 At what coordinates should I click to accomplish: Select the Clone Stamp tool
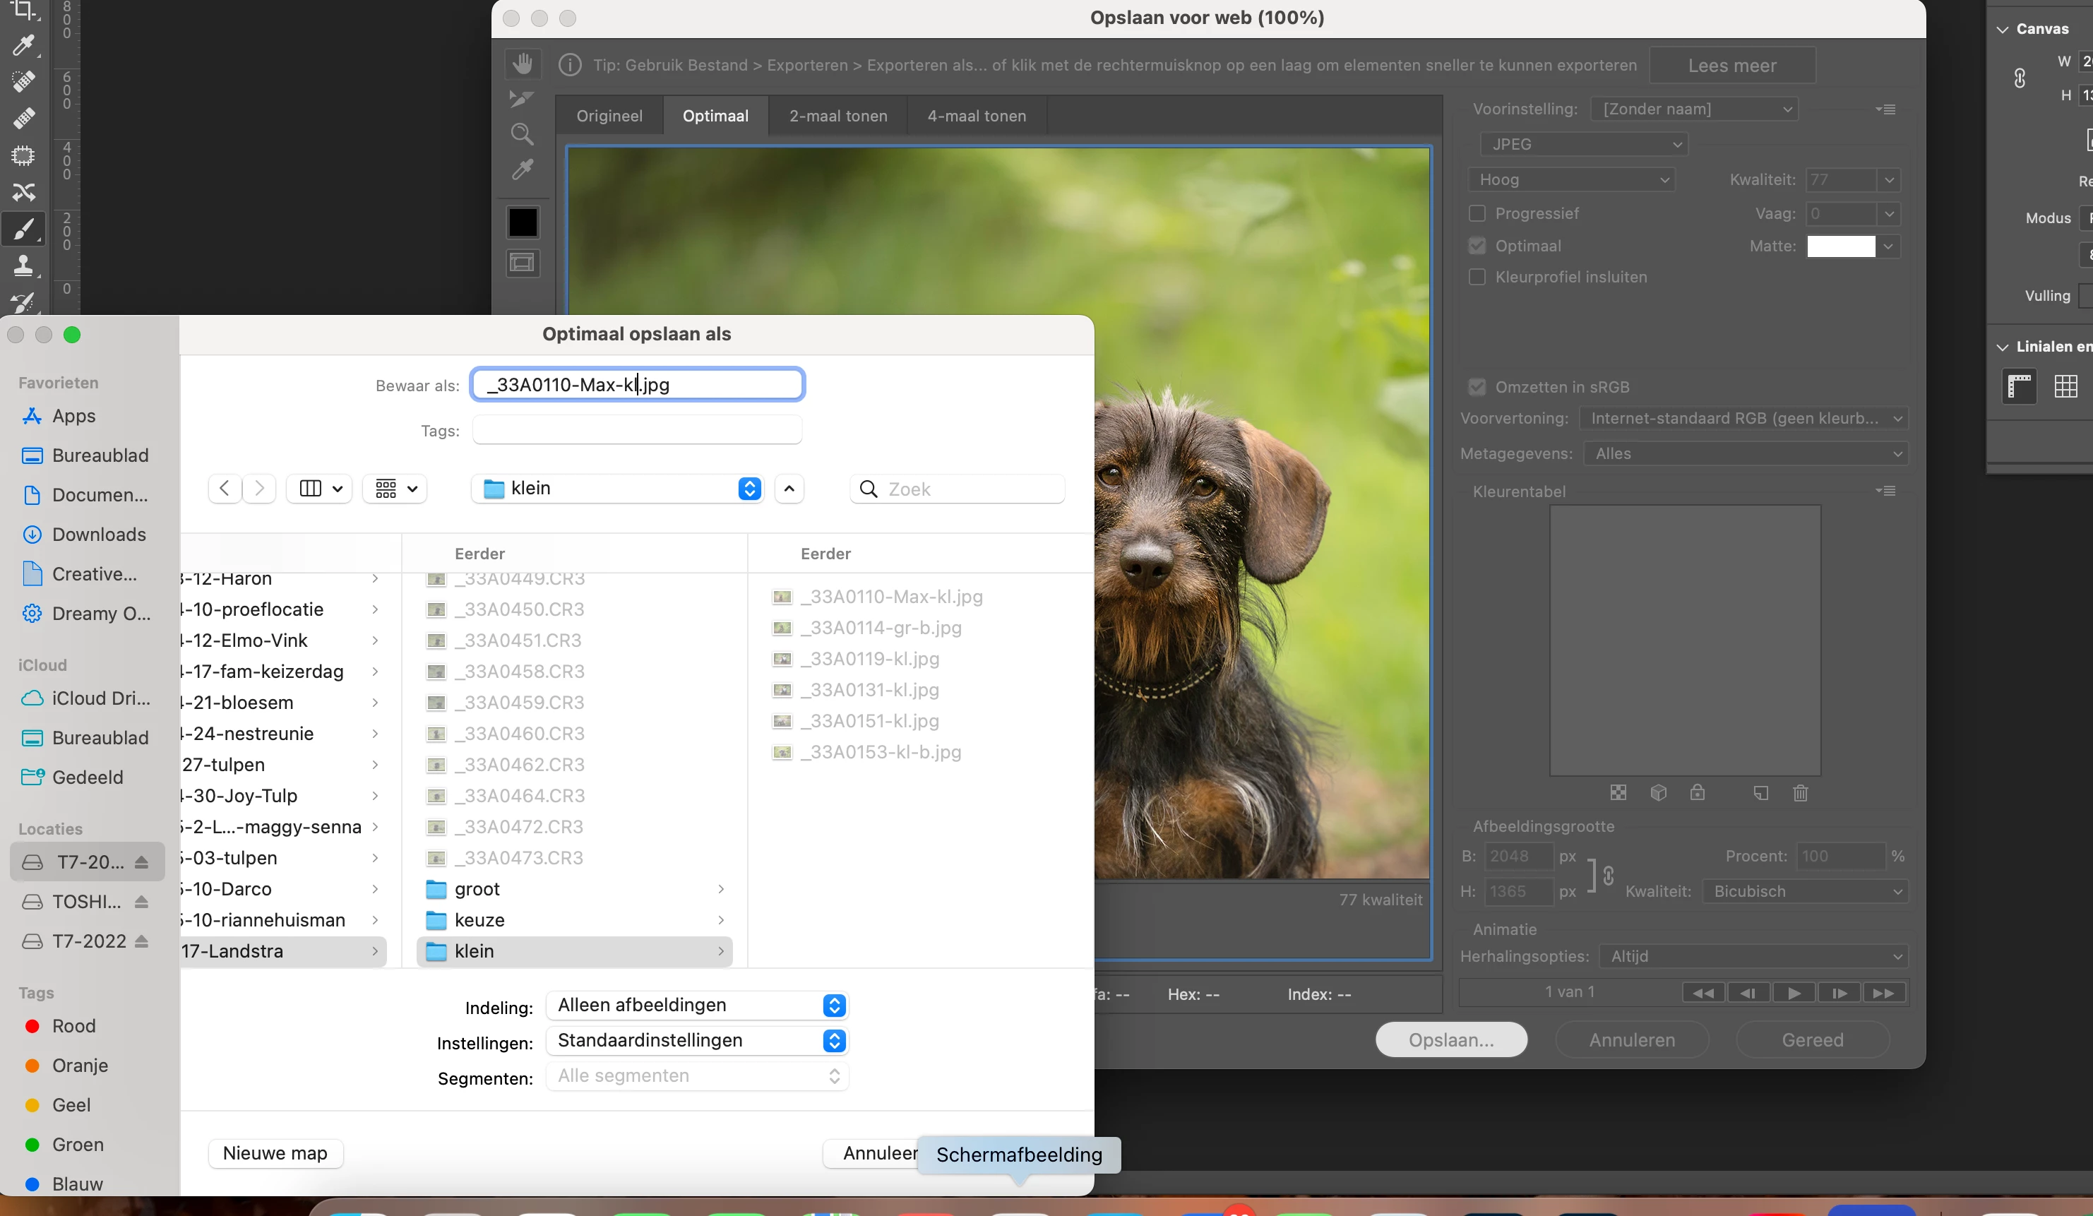coord(23,265)
